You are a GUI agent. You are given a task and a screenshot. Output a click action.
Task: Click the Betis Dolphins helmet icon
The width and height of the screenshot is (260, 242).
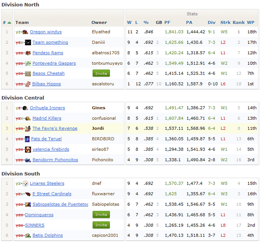click(x=28, y=235)
